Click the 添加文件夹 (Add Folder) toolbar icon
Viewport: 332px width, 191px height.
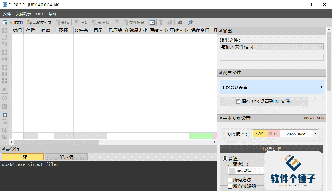coord(39,22)
